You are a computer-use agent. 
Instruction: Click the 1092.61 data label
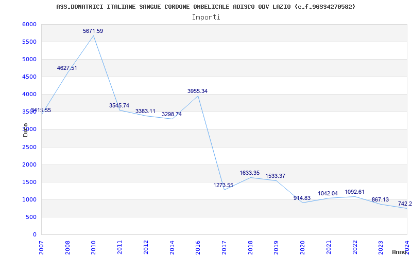click(x=354, y=192)
